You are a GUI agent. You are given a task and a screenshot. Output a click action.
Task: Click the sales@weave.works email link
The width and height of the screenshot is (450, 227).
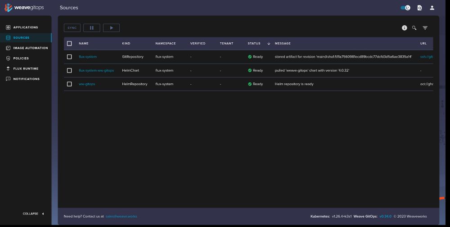[121, 216]
